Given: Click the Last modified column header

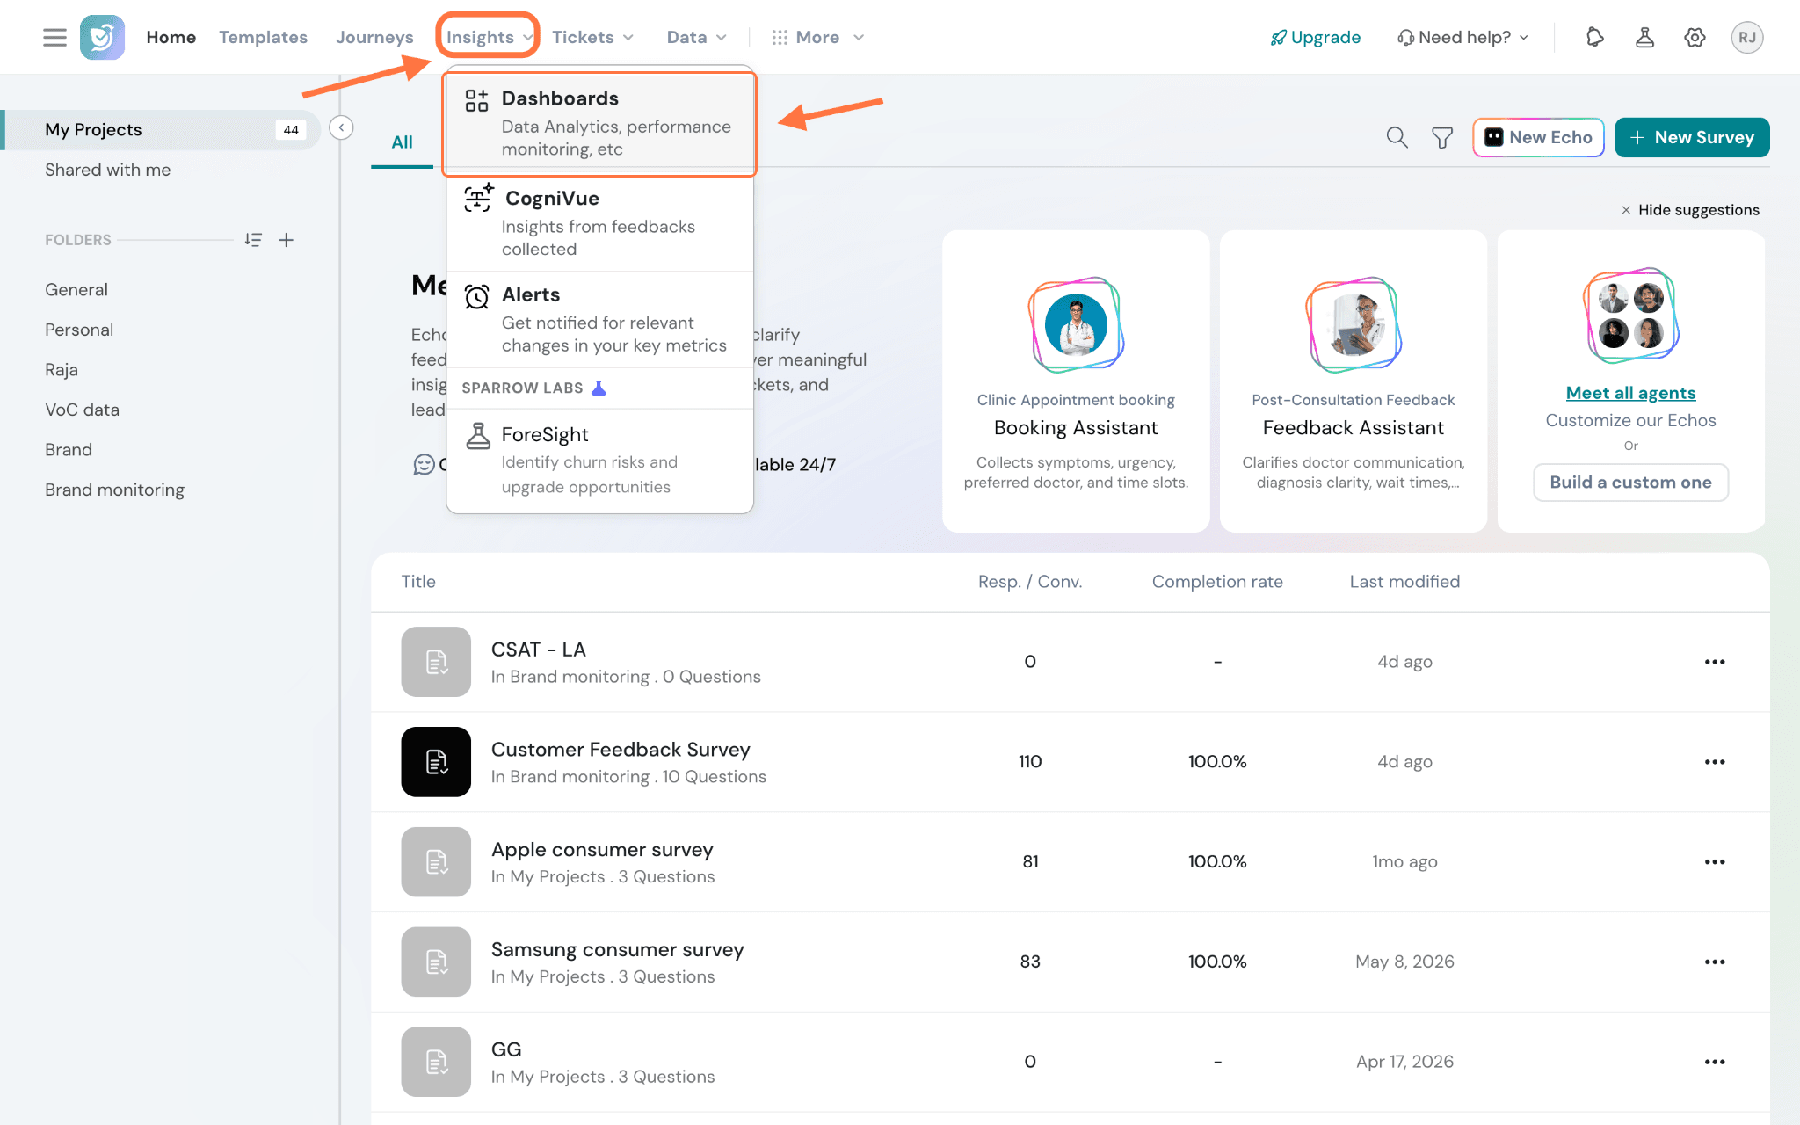Looking at the screenshot, I should (1404, 581).
